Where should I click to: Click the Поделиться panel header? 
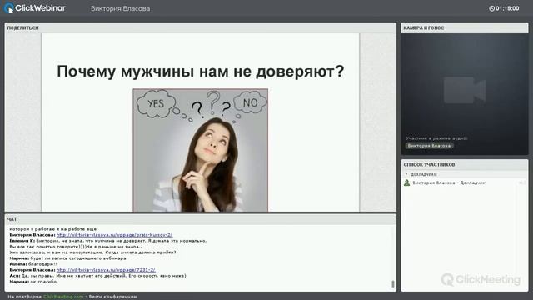[201, 27]
